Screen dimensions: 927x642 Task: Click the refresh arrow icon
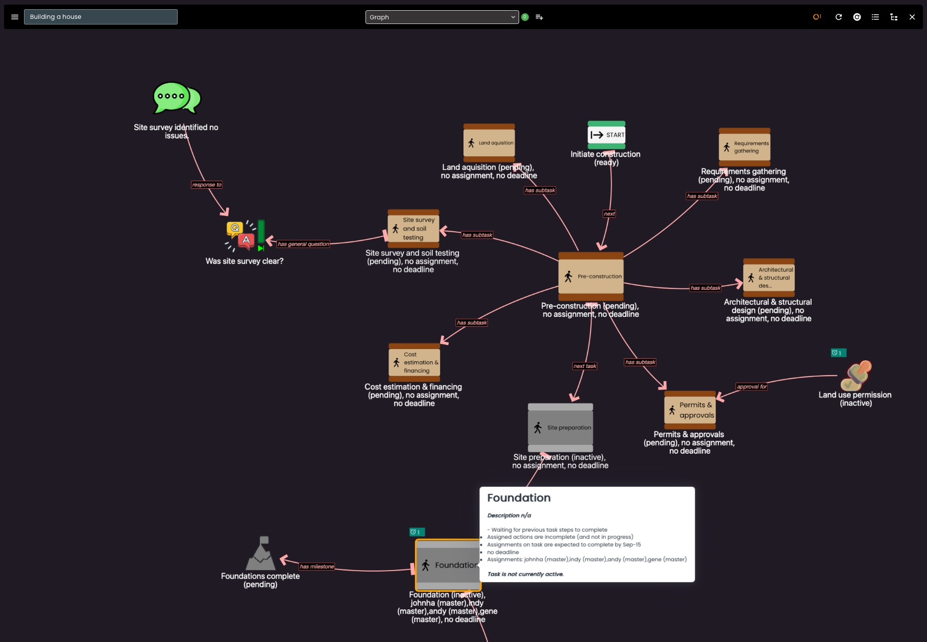[x=838, y=17]
